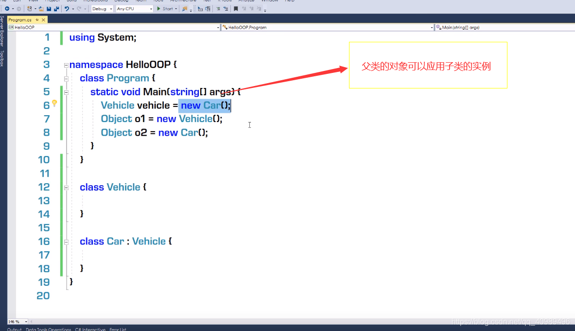The height and width of the screenshot is (331, 575).
Task: Go to the previous bookmark
Action: (x=244, y=9)
